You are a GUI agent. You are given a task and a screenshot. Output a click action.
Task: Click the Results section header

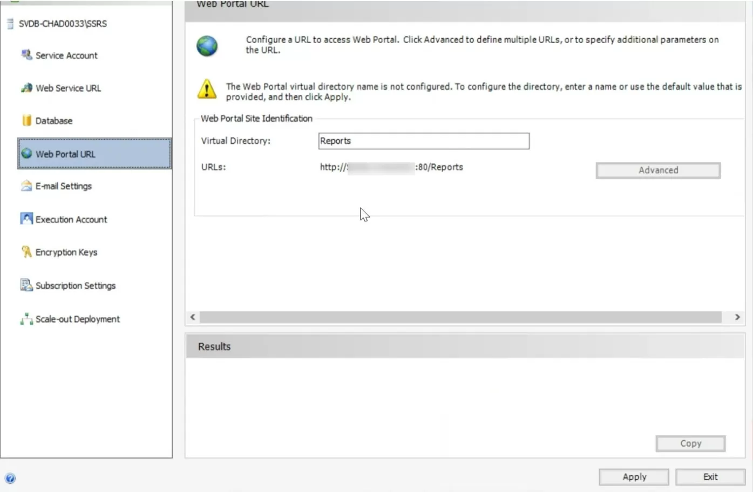(x=465, y=346)
